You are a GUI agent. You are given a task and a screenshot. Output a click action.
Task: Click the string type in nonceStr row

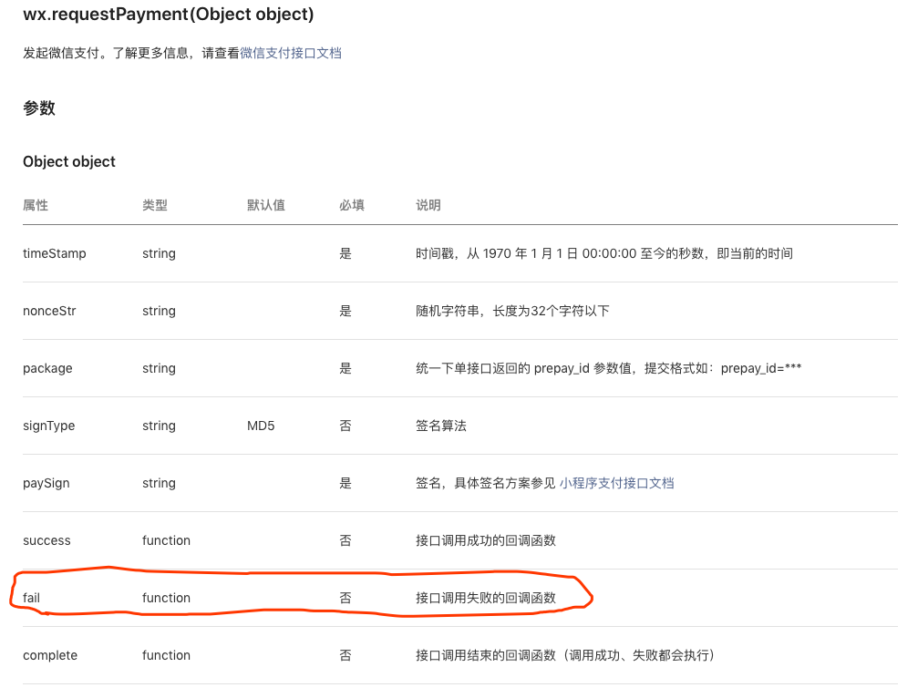(159, 311)
